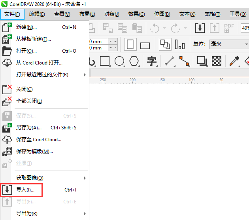Click the toolbar paste icon
This screenshot has height=220, width=249.
(x=137, y=28)
